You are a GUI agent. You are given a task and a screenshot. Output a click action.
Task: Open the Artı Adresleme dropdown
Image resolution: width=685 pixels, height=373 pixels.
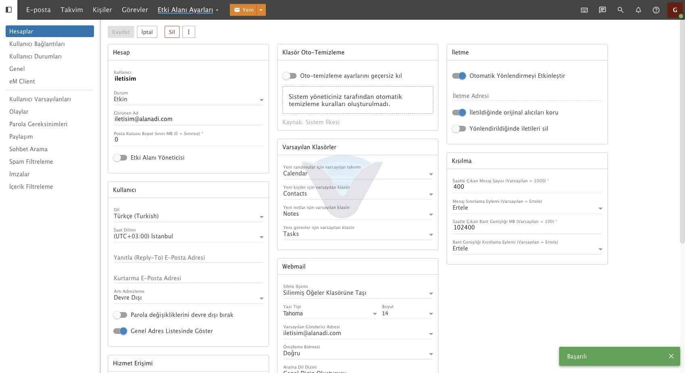coord(188,298)
